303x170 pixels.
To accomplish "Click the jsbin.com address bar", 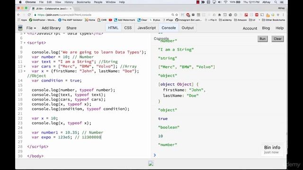I will (103, 15).
